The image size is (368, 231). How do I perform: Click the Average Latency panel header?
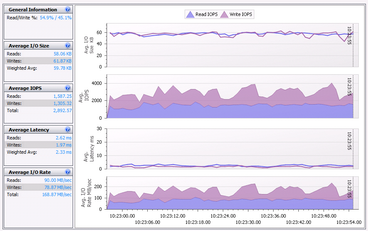pos(38,129)
